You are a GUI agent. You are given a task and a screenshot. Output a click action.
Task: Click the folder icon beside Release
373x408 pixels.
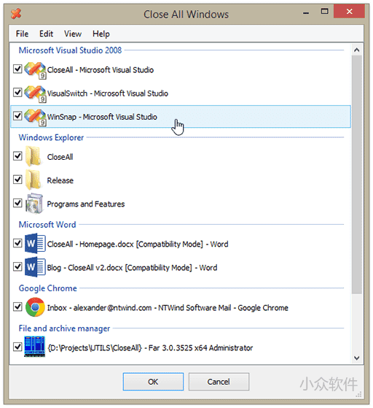(x=34, y=180)
